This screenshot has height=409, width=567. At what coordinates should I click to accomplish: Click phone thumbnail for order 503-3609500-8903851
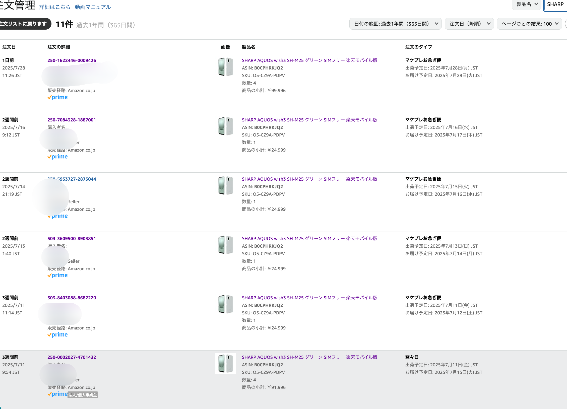pos(225,245)
